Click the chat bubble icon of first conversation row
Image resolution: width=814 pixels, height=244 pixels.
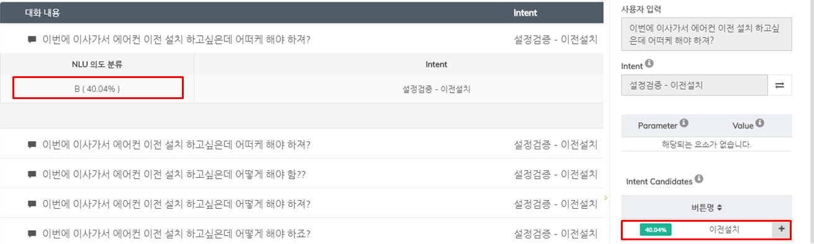click(32, 40)
